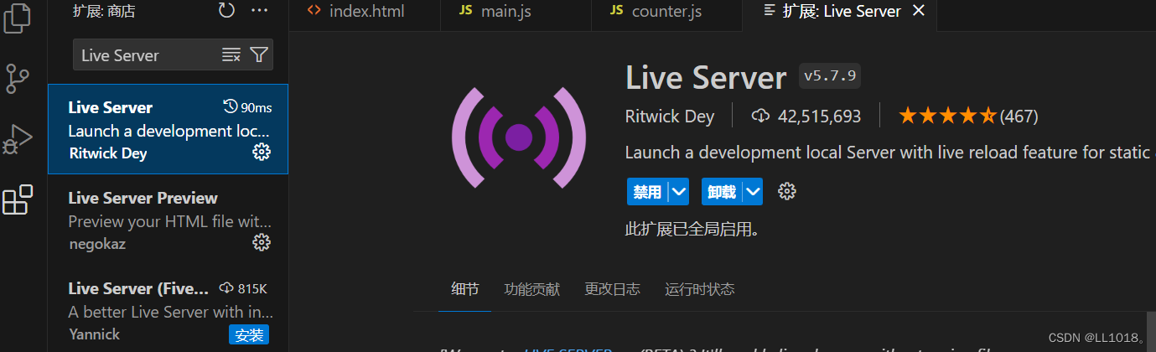Open manage gear for Live Server Preview
1156x352 pixels.
click(262, 243)
